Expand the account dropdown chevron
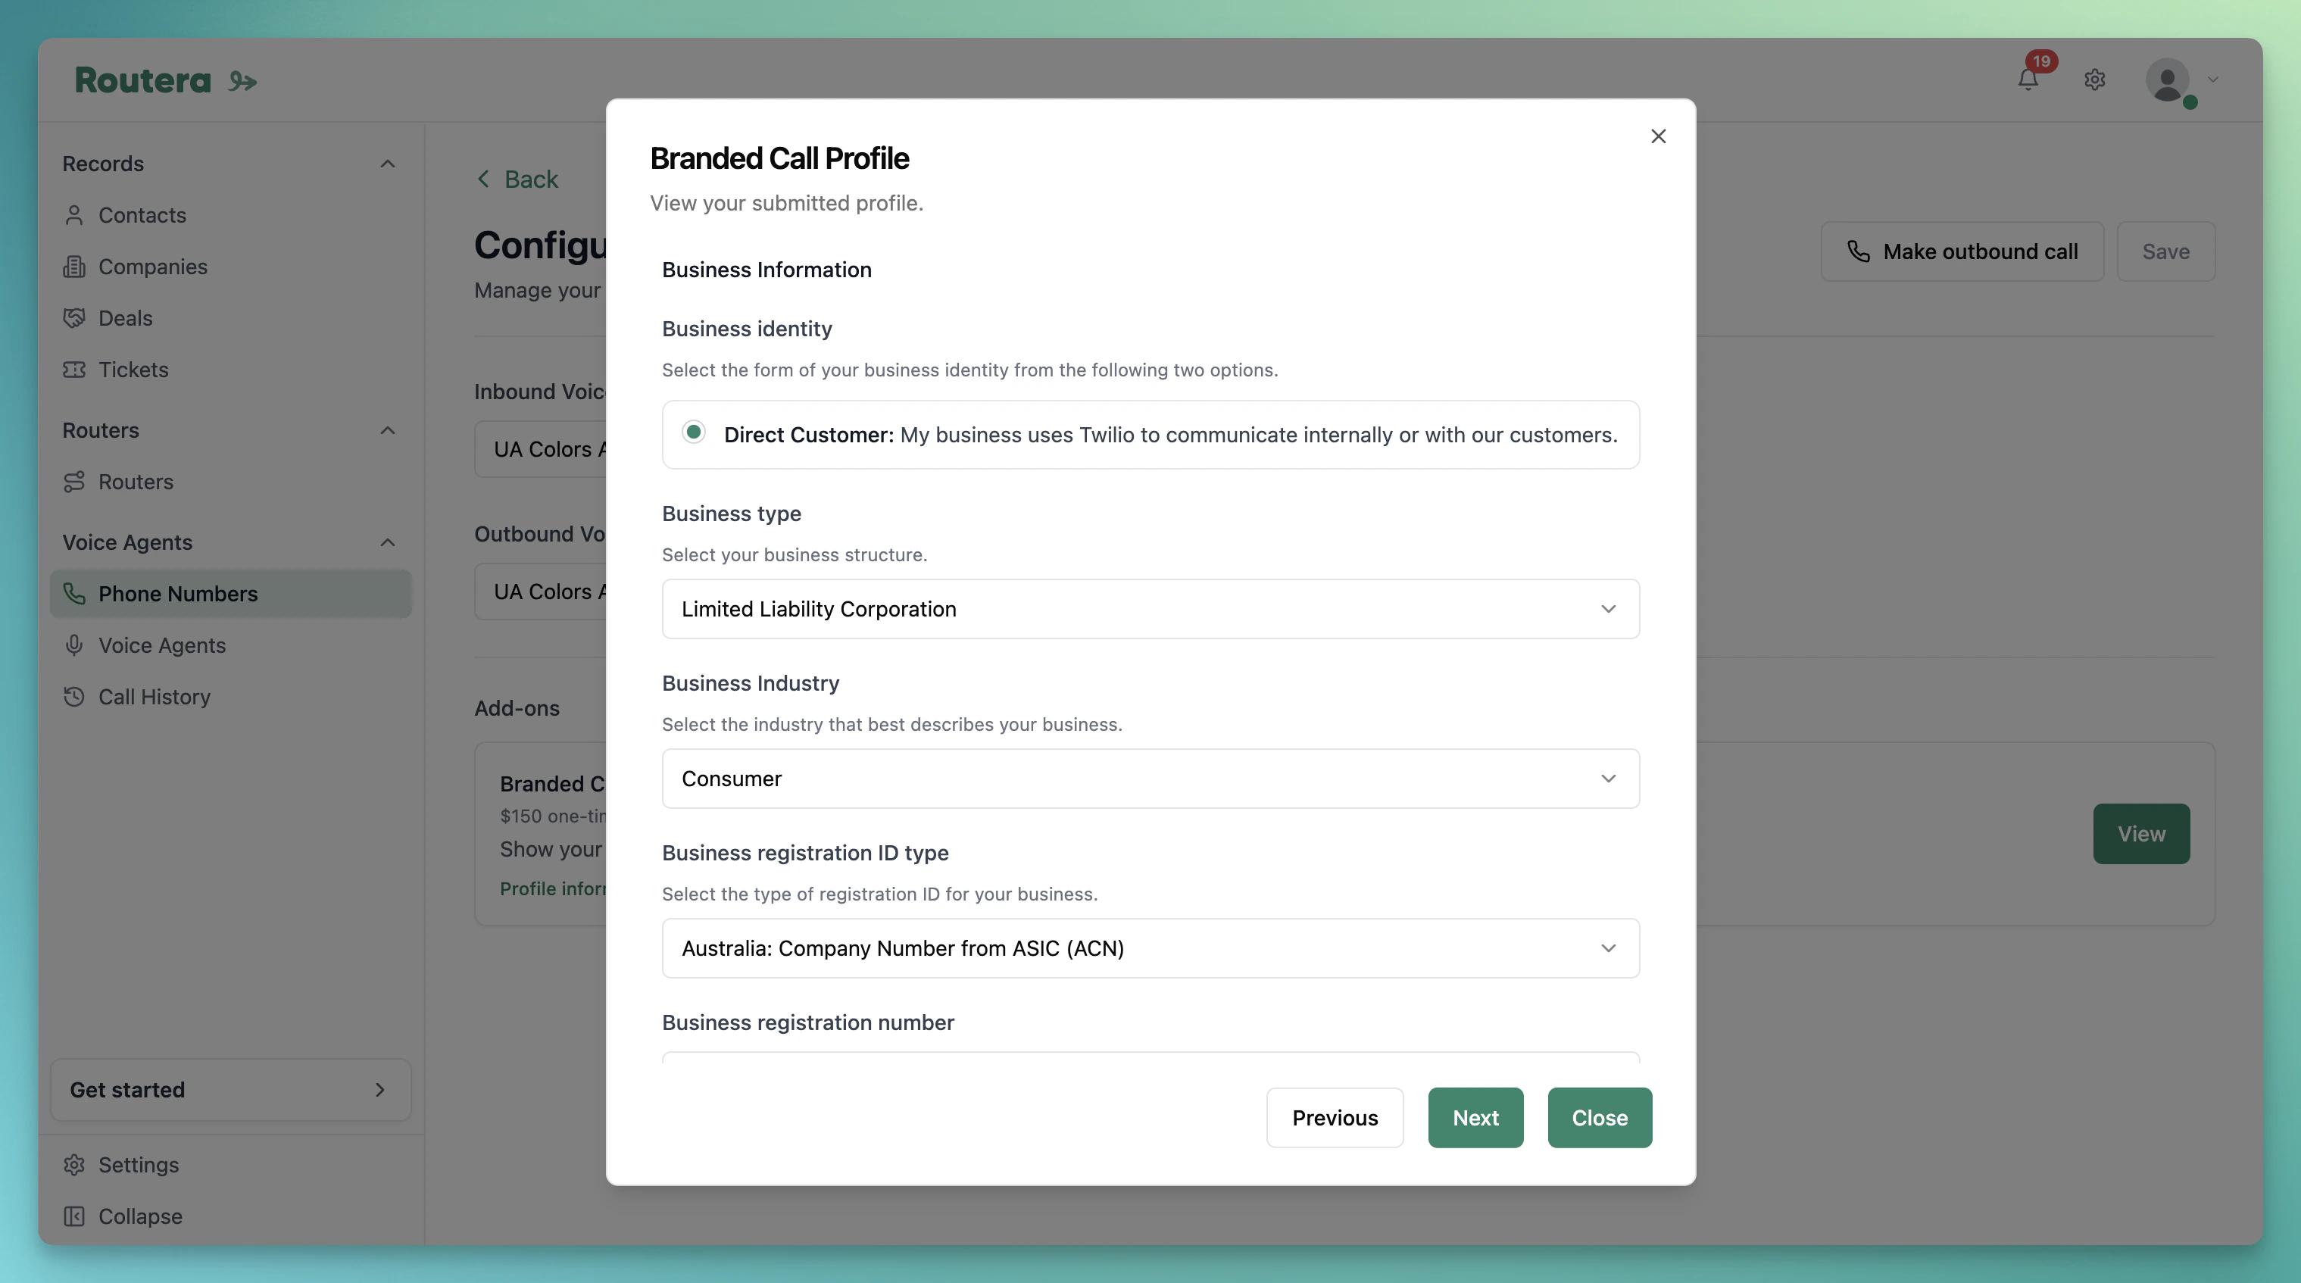The image size is (2301, 1283). coord(2213,80)
